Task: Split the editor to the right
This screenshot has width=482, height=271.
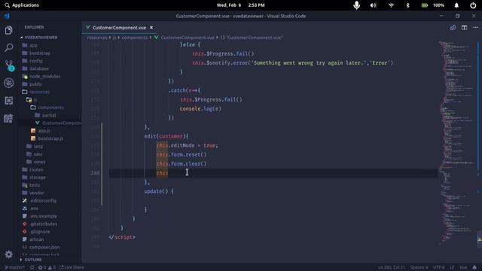Action: (464, 28)
